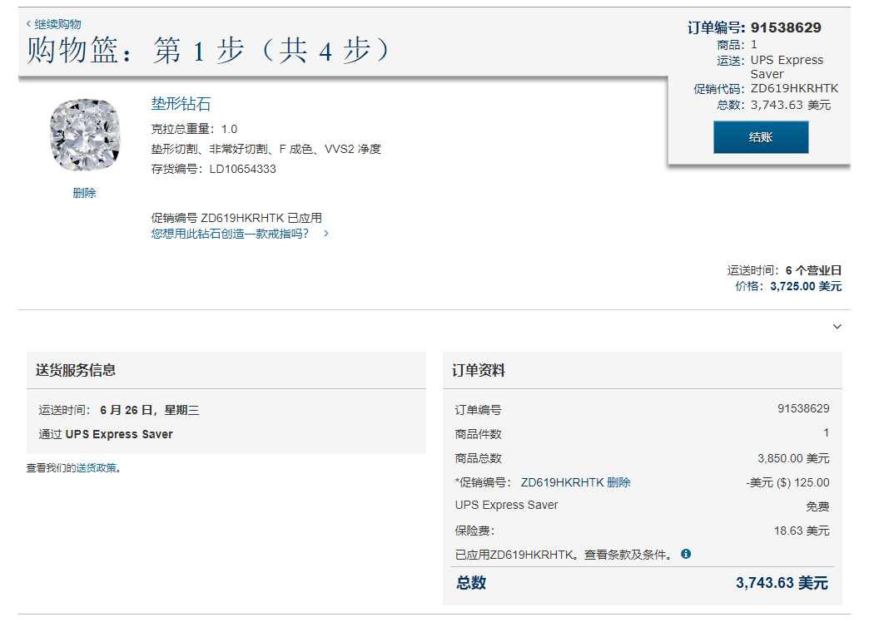Go back via 继续购物 link
This screenshot has width=869, height=622.
tap(54, 24)
